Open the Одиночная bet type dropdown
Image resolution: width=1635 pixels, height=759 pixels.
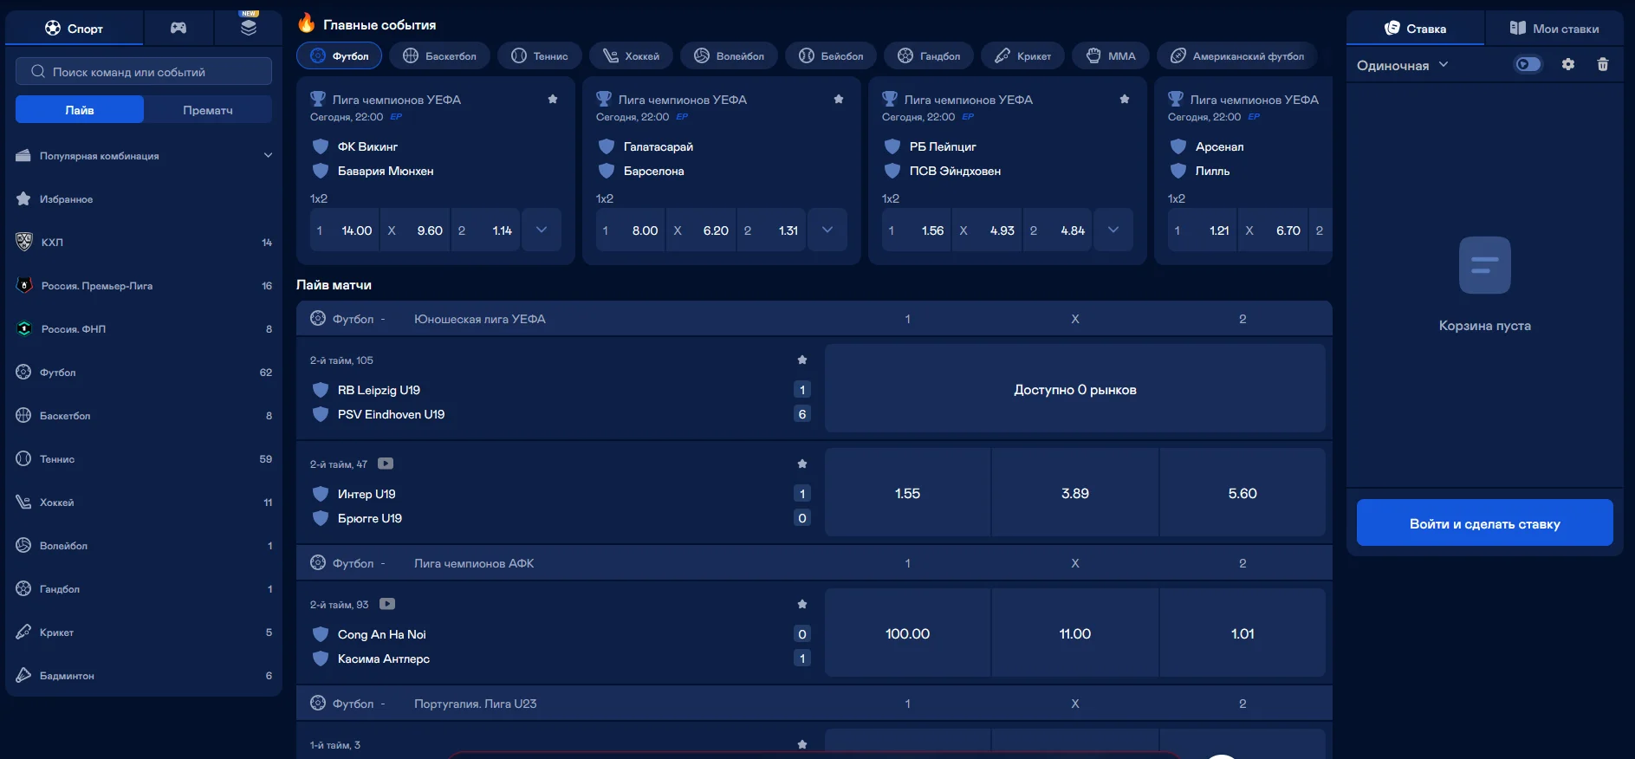[1402, 65]
